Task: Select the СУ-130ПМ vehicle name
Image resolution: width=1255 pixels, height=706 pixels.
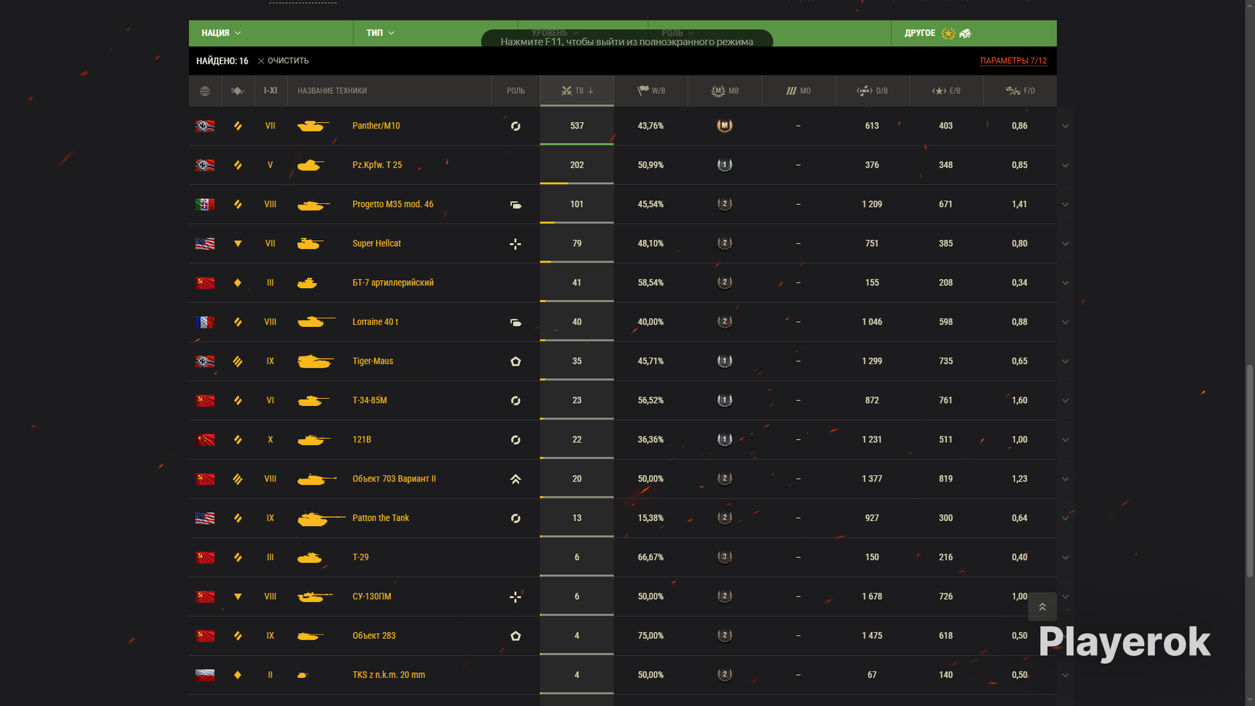Action: (372, 597)
